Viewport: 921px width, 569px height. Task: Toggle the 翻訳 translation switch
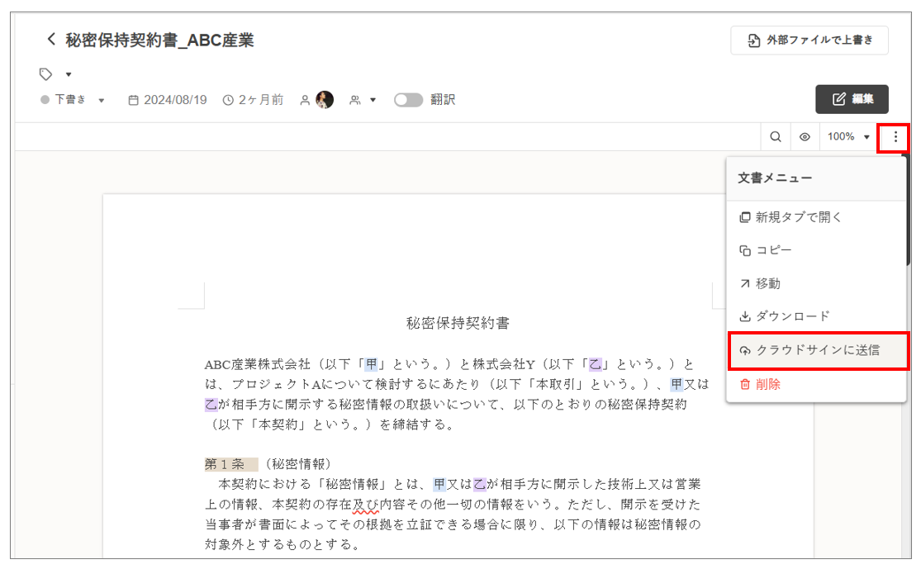(408, 100)
